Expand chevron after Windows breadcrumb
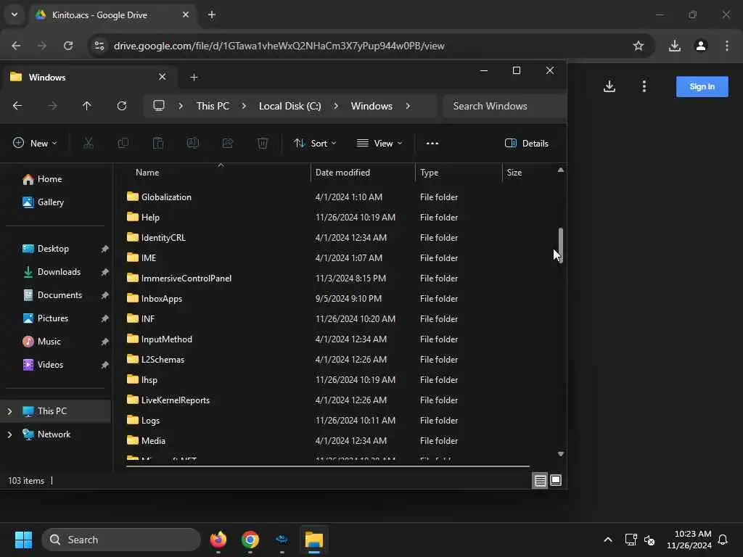The height and width of the screenshot is (557, 743). (x=408, y=106)
